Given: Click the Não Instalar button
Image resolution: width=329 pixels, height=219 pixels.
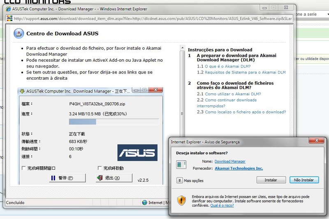Looking at the screenshot, I should coord(304,180).
